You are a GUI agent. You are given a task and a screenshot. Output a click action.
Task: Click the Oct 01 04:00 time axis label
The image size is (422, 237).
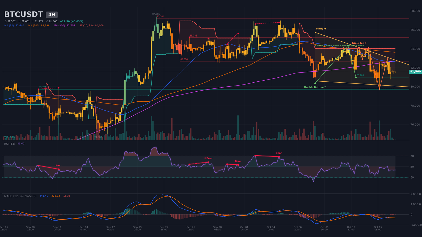(244, 228)
